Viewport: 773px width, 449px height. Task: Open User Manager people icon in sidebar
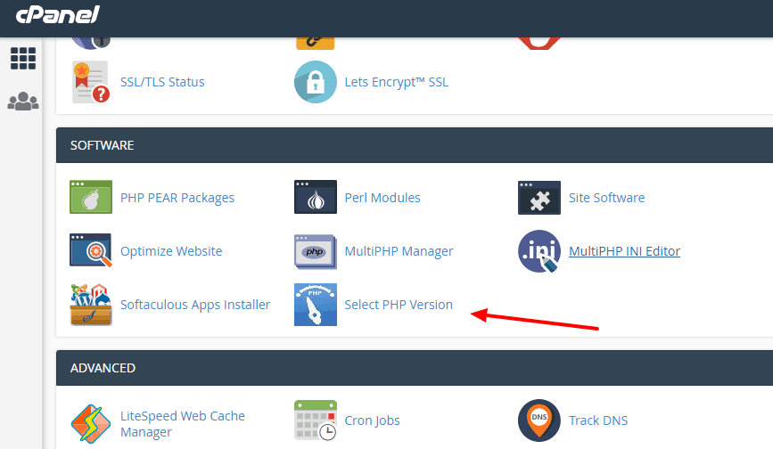[23, 102]
